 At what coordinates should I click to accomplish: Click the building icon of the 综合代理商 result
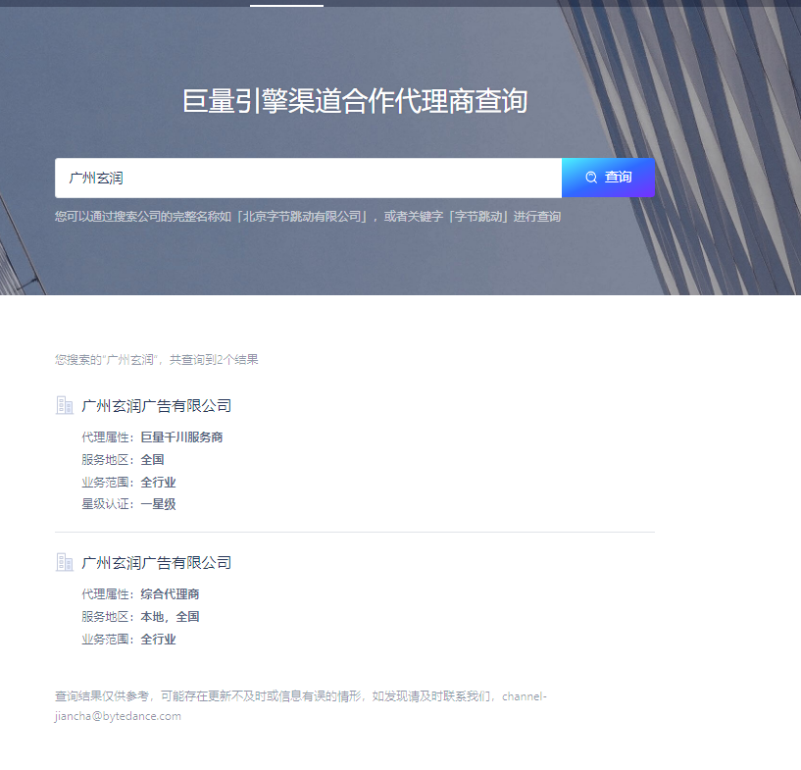[x=65, y=563]
